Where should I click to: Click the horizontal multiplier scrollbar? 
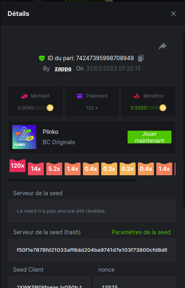pyautogui.click(x=72, y=180)
